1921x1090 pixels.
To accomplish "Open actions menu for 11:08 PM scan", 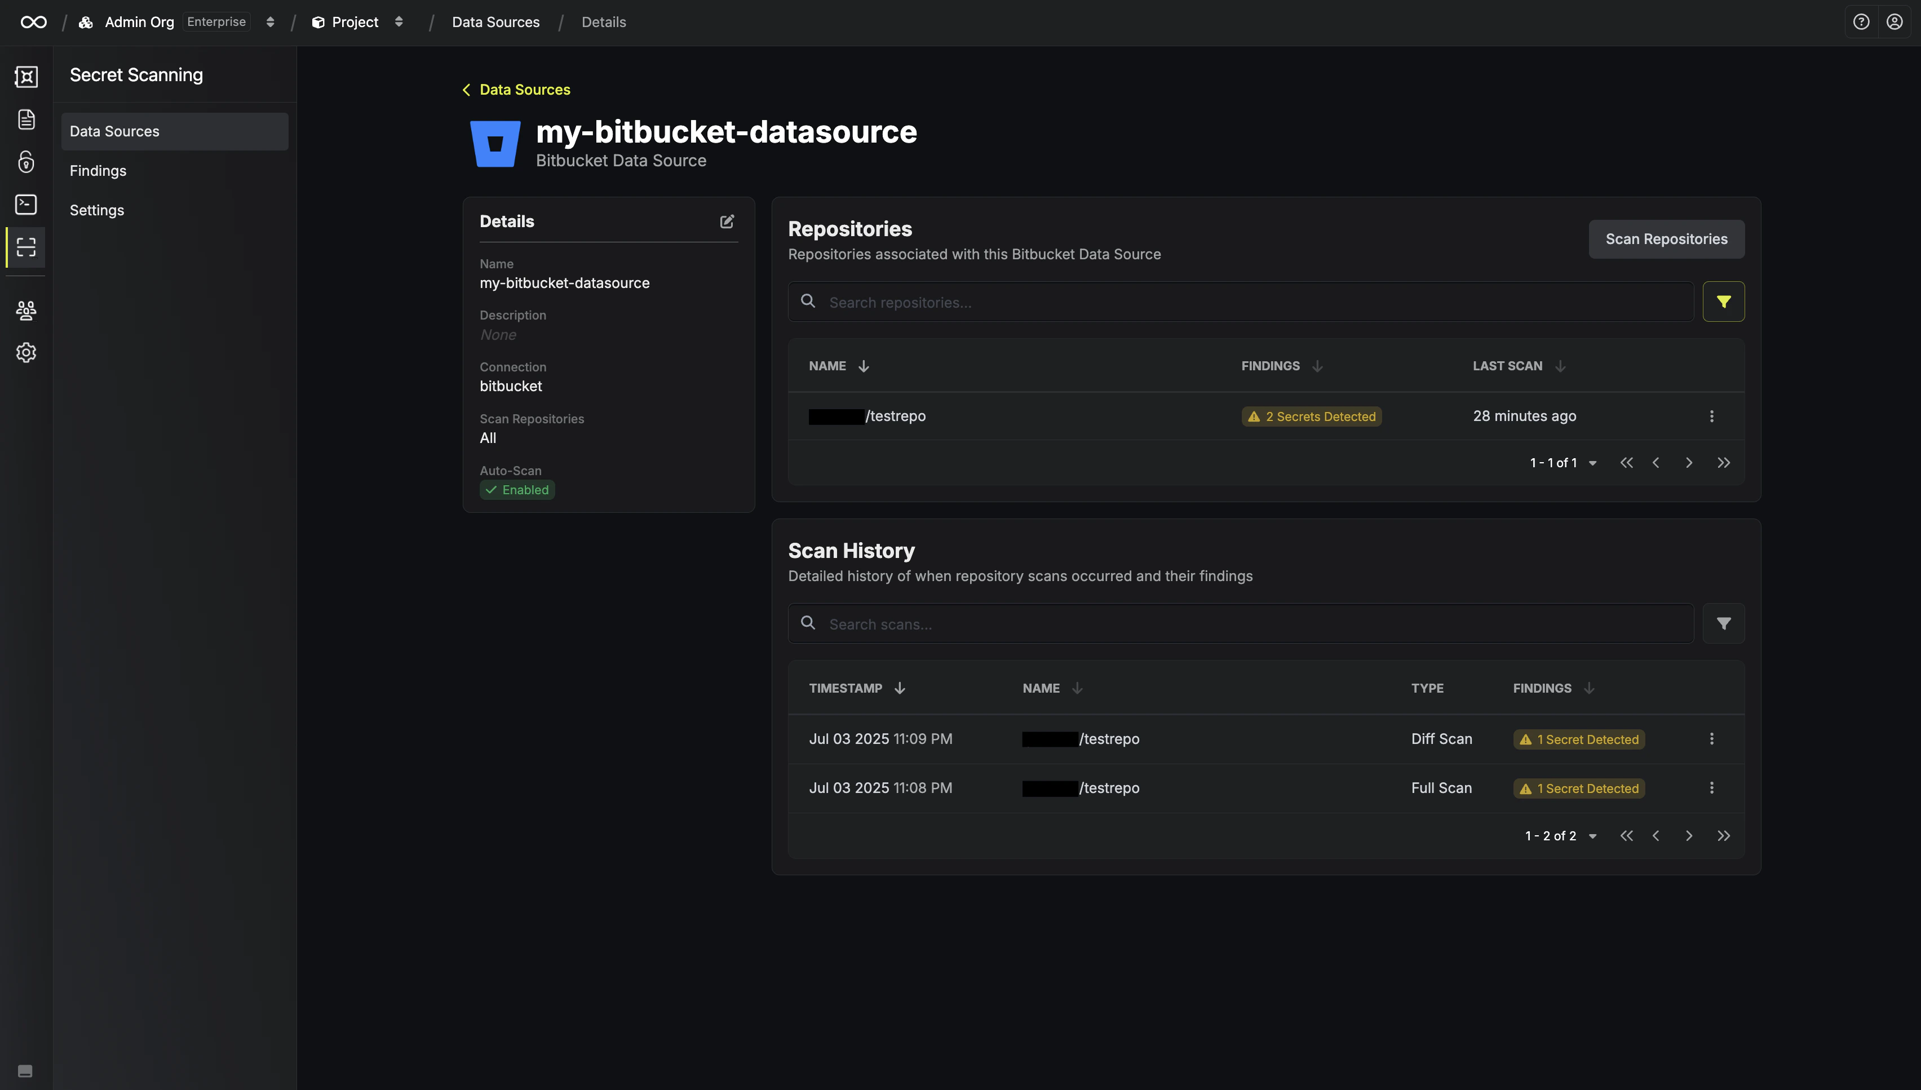I will [x=1711, y=787].
